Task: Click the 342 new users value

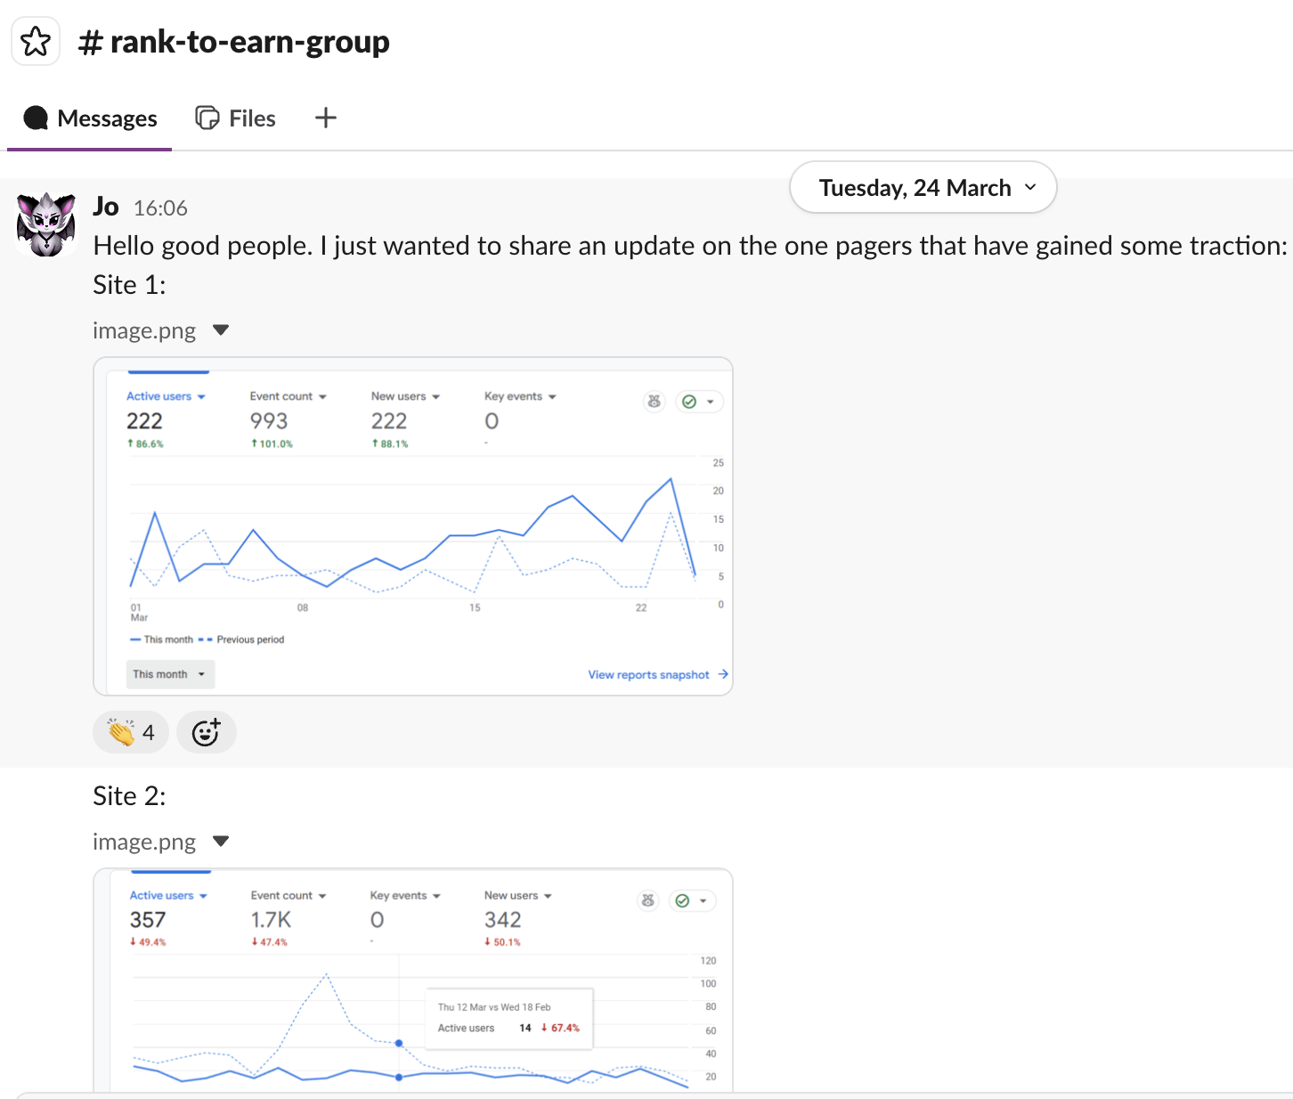Action: [503, 920]
